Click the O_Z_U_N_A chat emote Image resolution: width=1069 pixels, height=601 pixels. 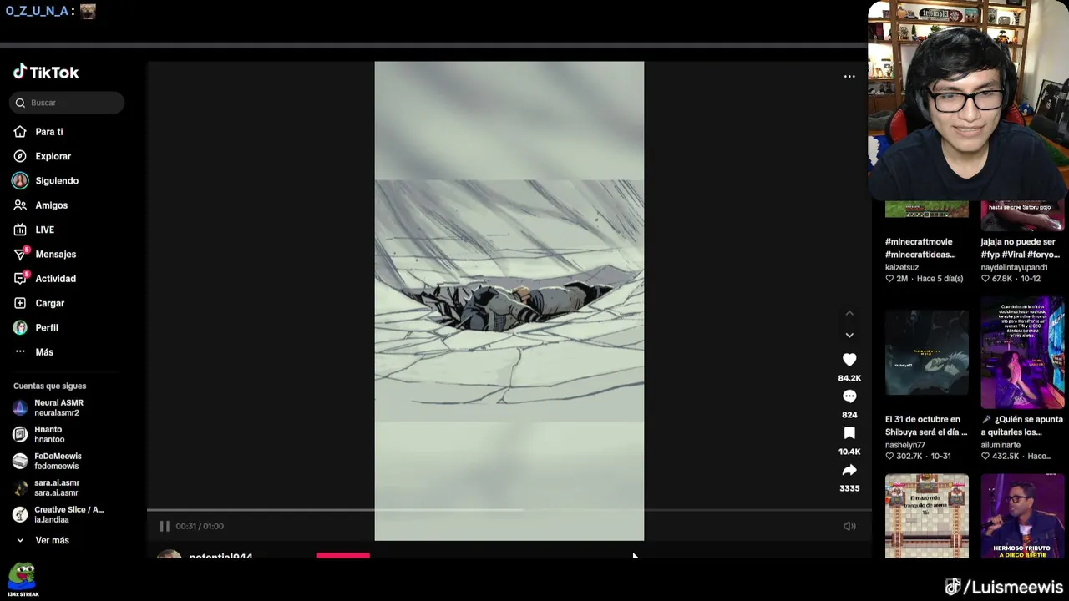click(88, 11)
